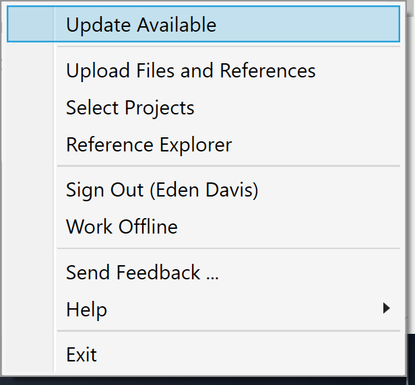Image resolution: width=415 pixels, height=385 pixels.
Task: Click the icon gutter beside Sign Out
Action: tap(30, 190)
